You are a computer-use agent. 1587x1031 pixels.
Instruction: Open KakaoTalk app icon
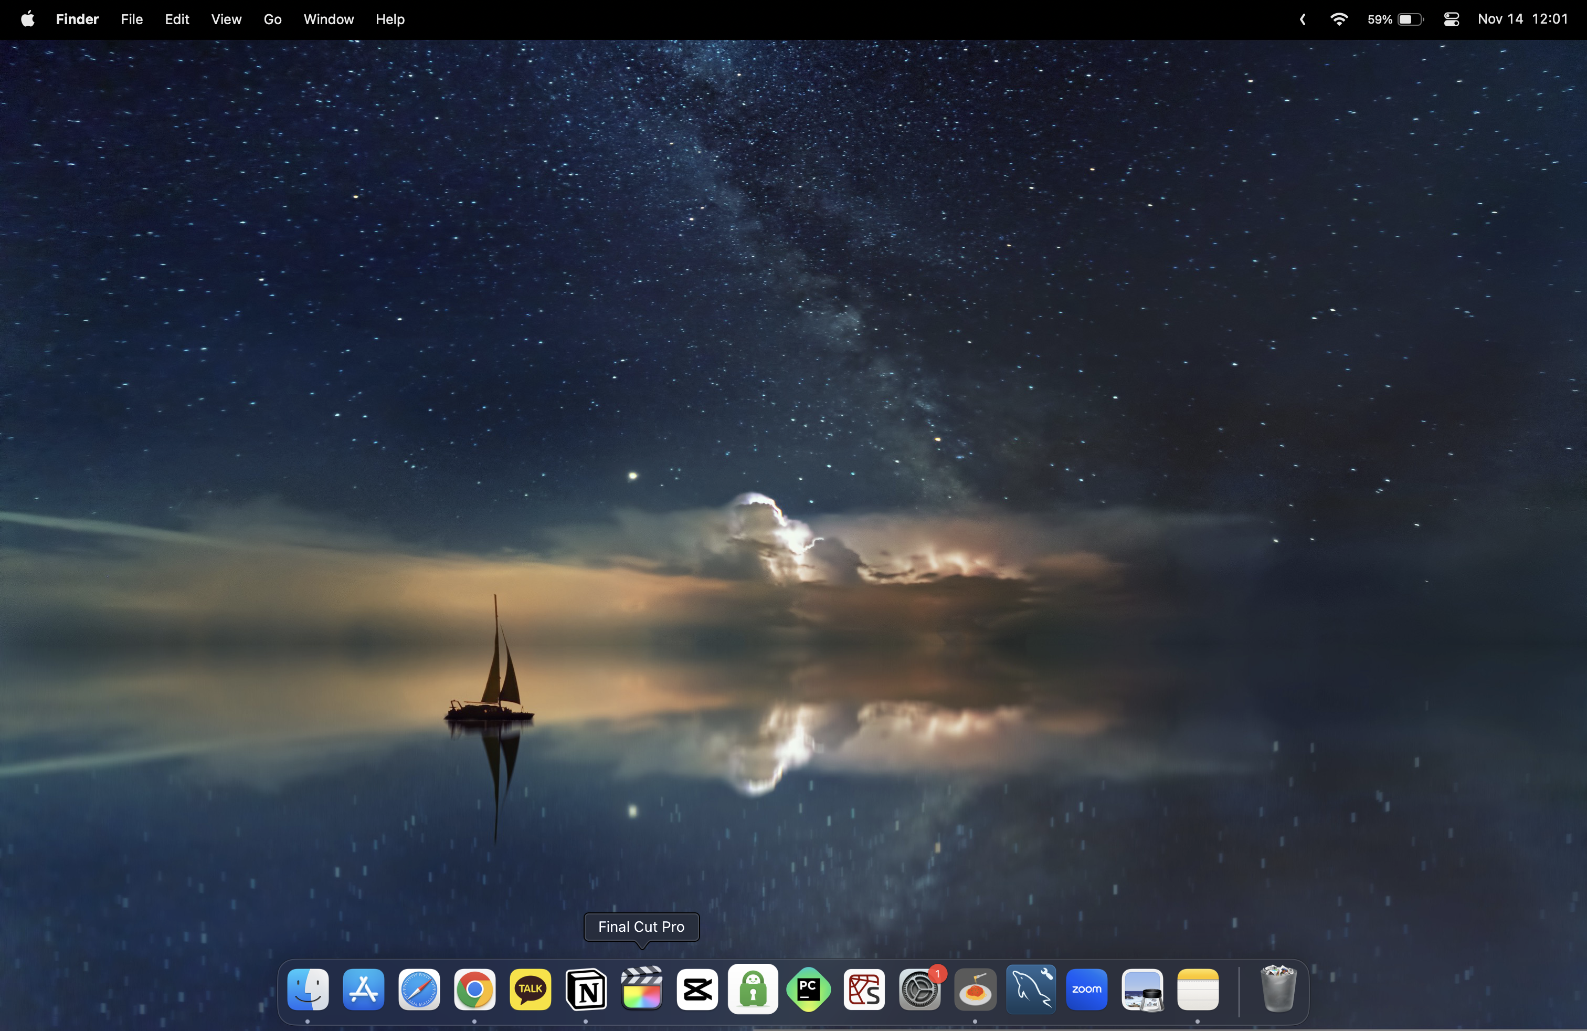pyautogui.click(x=530, y=989)
